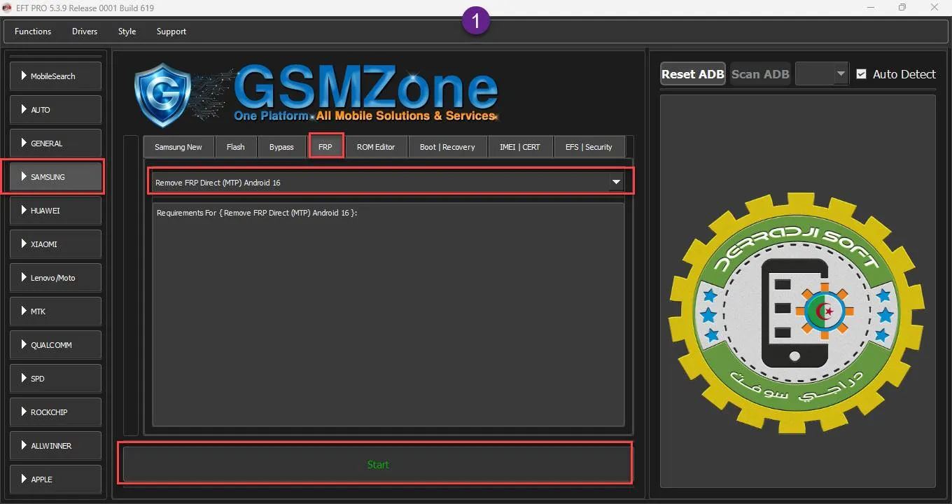Switch to the ROM Editor tab
952x504 pixels.
click(x=376, y=147)
